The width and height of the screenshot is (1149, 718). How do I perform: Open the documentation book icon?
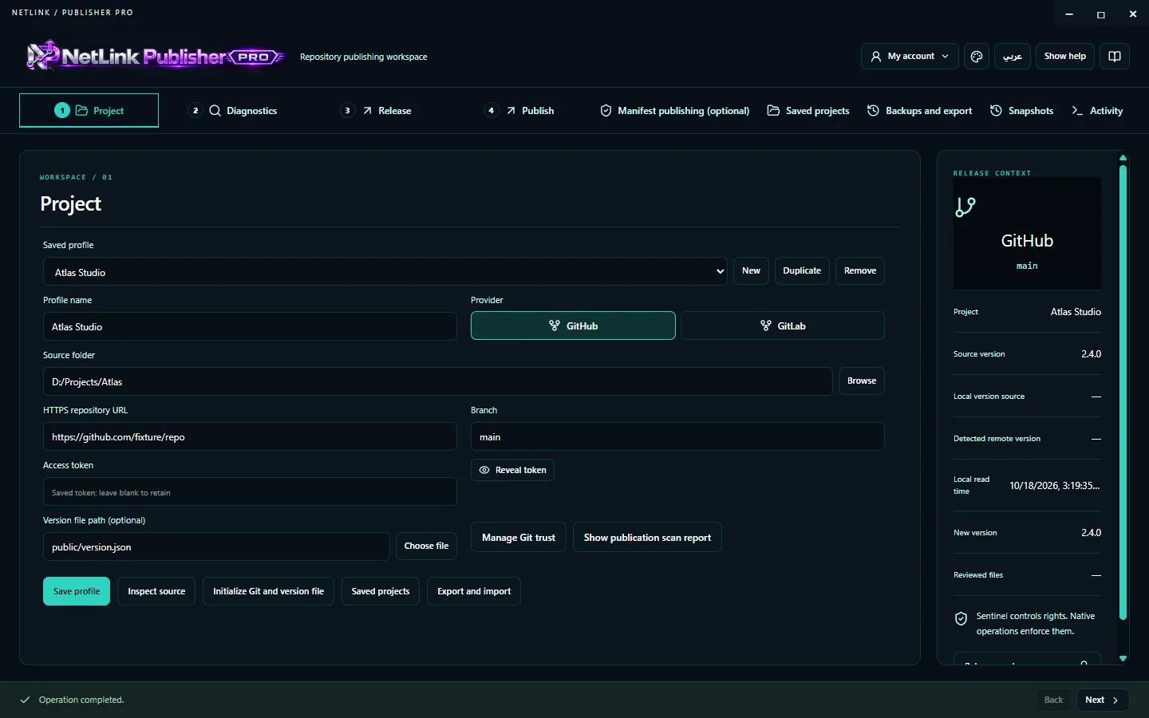tap(1115, 57)
